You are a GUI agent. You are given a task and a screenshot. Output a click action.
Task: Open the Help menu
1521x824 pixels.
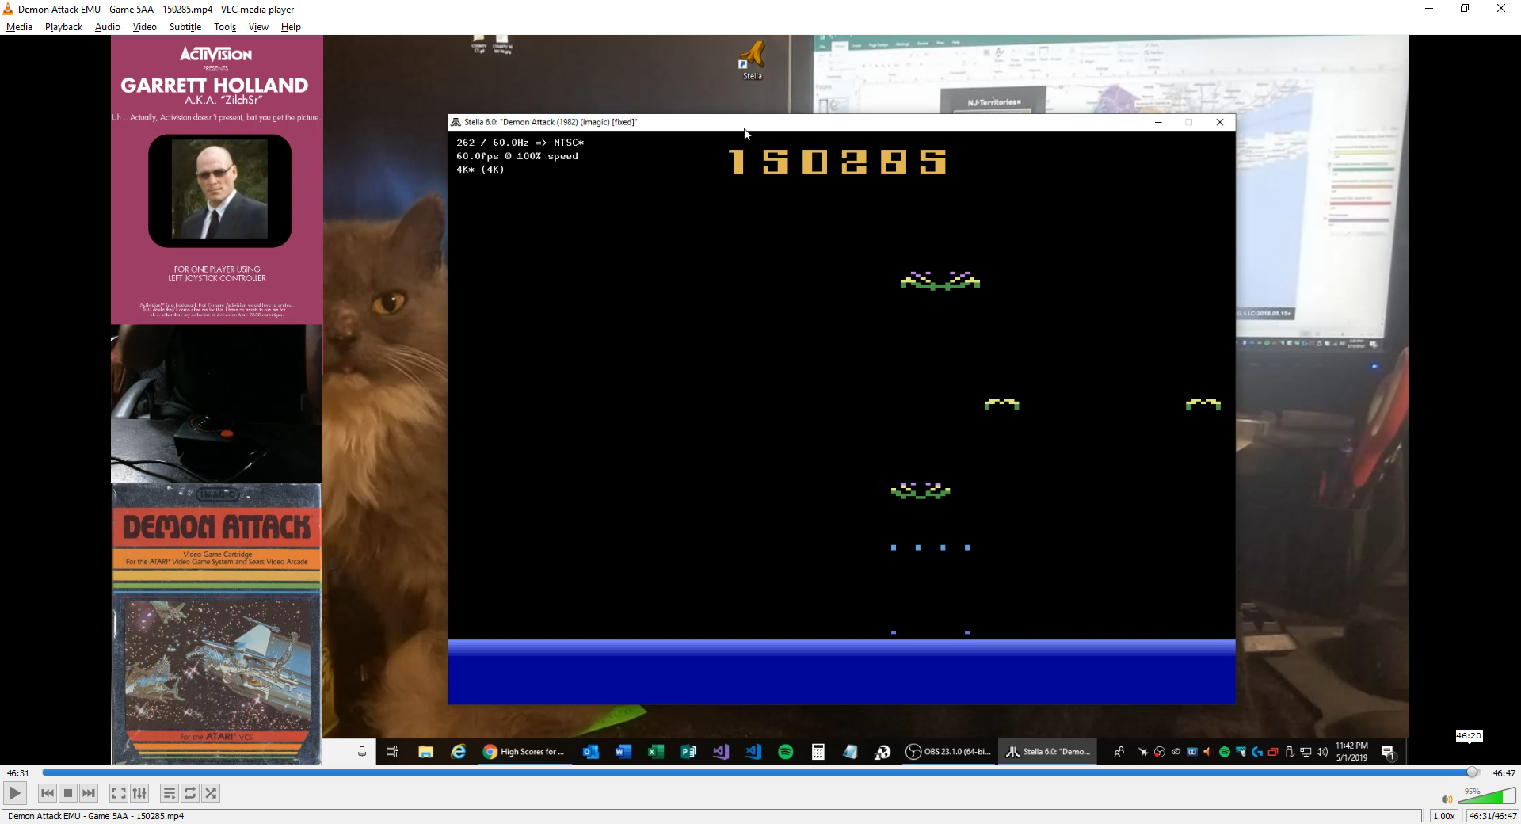click(291, 27)
